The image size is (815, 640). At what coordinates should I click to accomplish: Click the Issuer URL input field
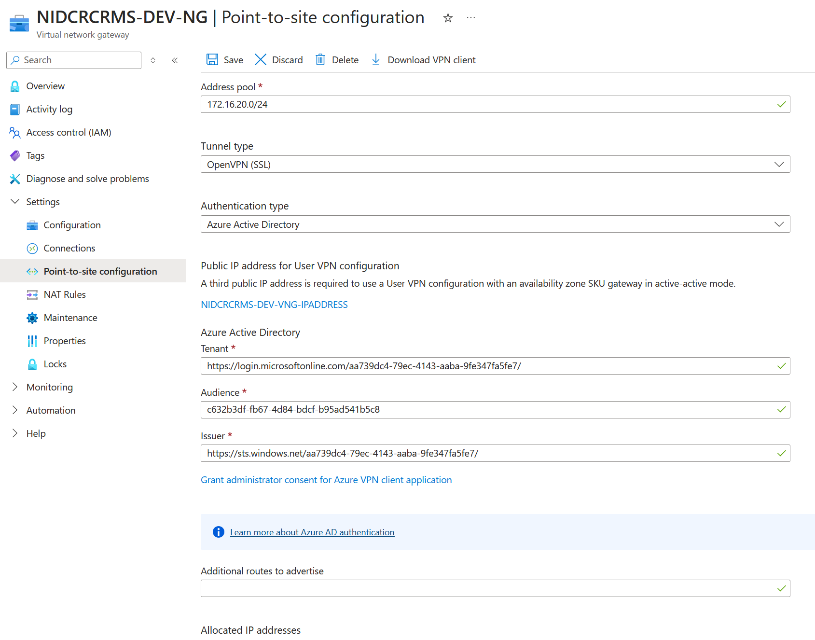(x=495, y=453)
